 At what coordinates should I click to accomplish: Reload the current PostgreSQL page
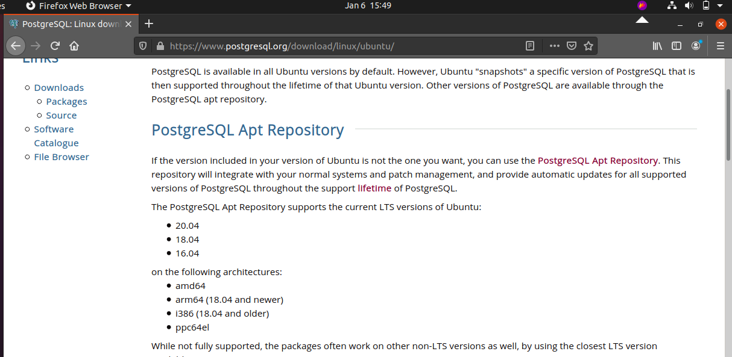[x=55, y=46]
